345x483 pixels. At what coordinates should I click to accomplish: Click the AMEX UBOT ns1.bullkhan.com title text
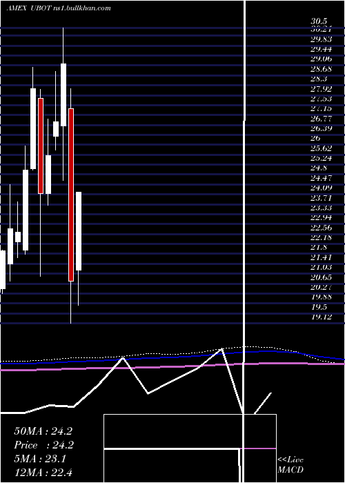(x=58, y=8)
